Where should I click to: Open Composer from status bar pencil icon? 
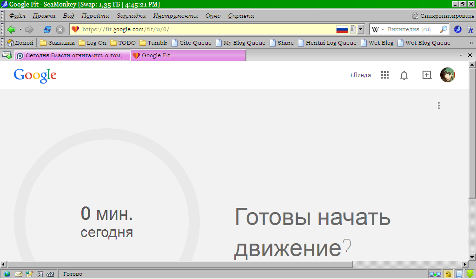click(29, 274)
